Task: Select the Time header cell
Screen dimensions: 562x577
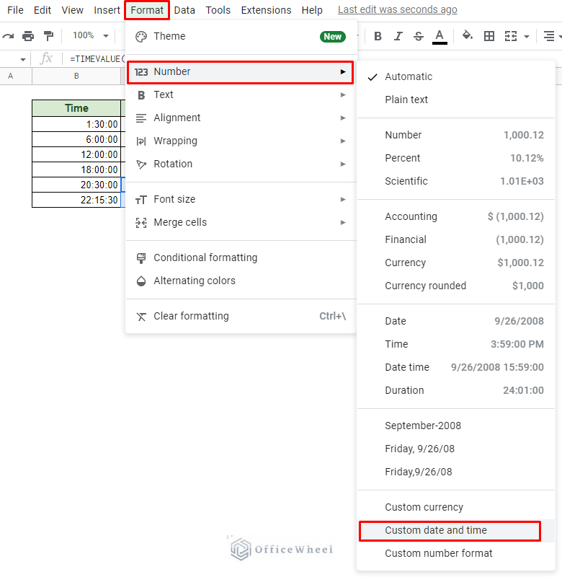Action: pos(76,108)
